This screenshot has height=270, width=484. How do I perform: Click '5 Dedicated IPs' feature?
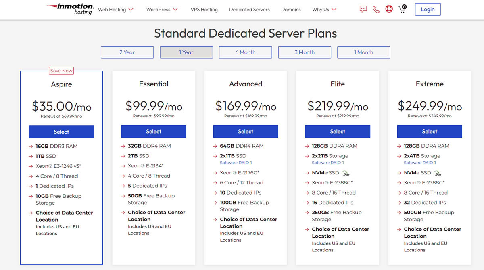(147, 186)
